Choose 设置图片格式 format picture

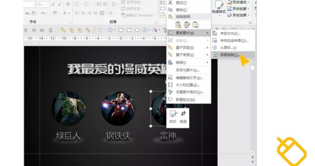point(189,92)
